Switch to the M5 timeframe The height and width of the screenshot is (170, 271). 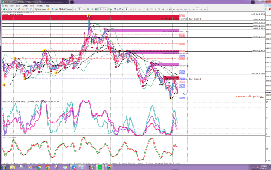pyautogui.click(x=178, y=9)
